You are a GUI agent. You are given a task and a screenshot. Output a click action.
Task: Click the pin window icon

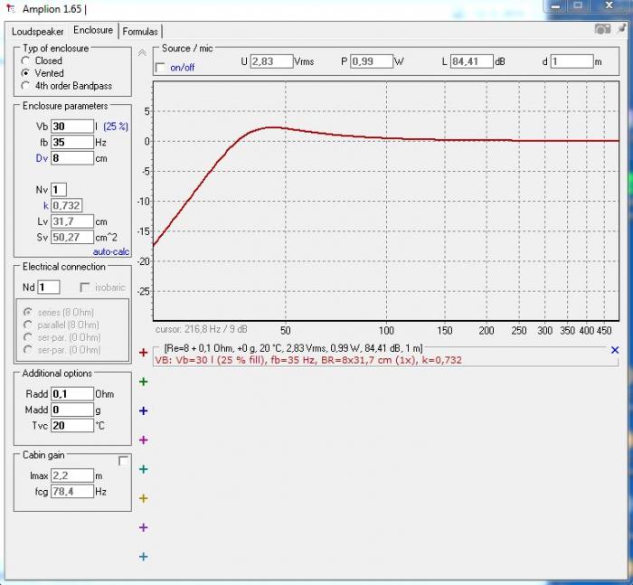[x=622, y=29]
